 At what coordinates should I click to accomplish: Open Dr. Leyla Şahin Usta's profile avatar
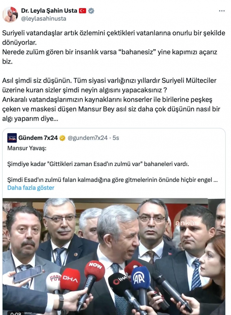point(10,15)
